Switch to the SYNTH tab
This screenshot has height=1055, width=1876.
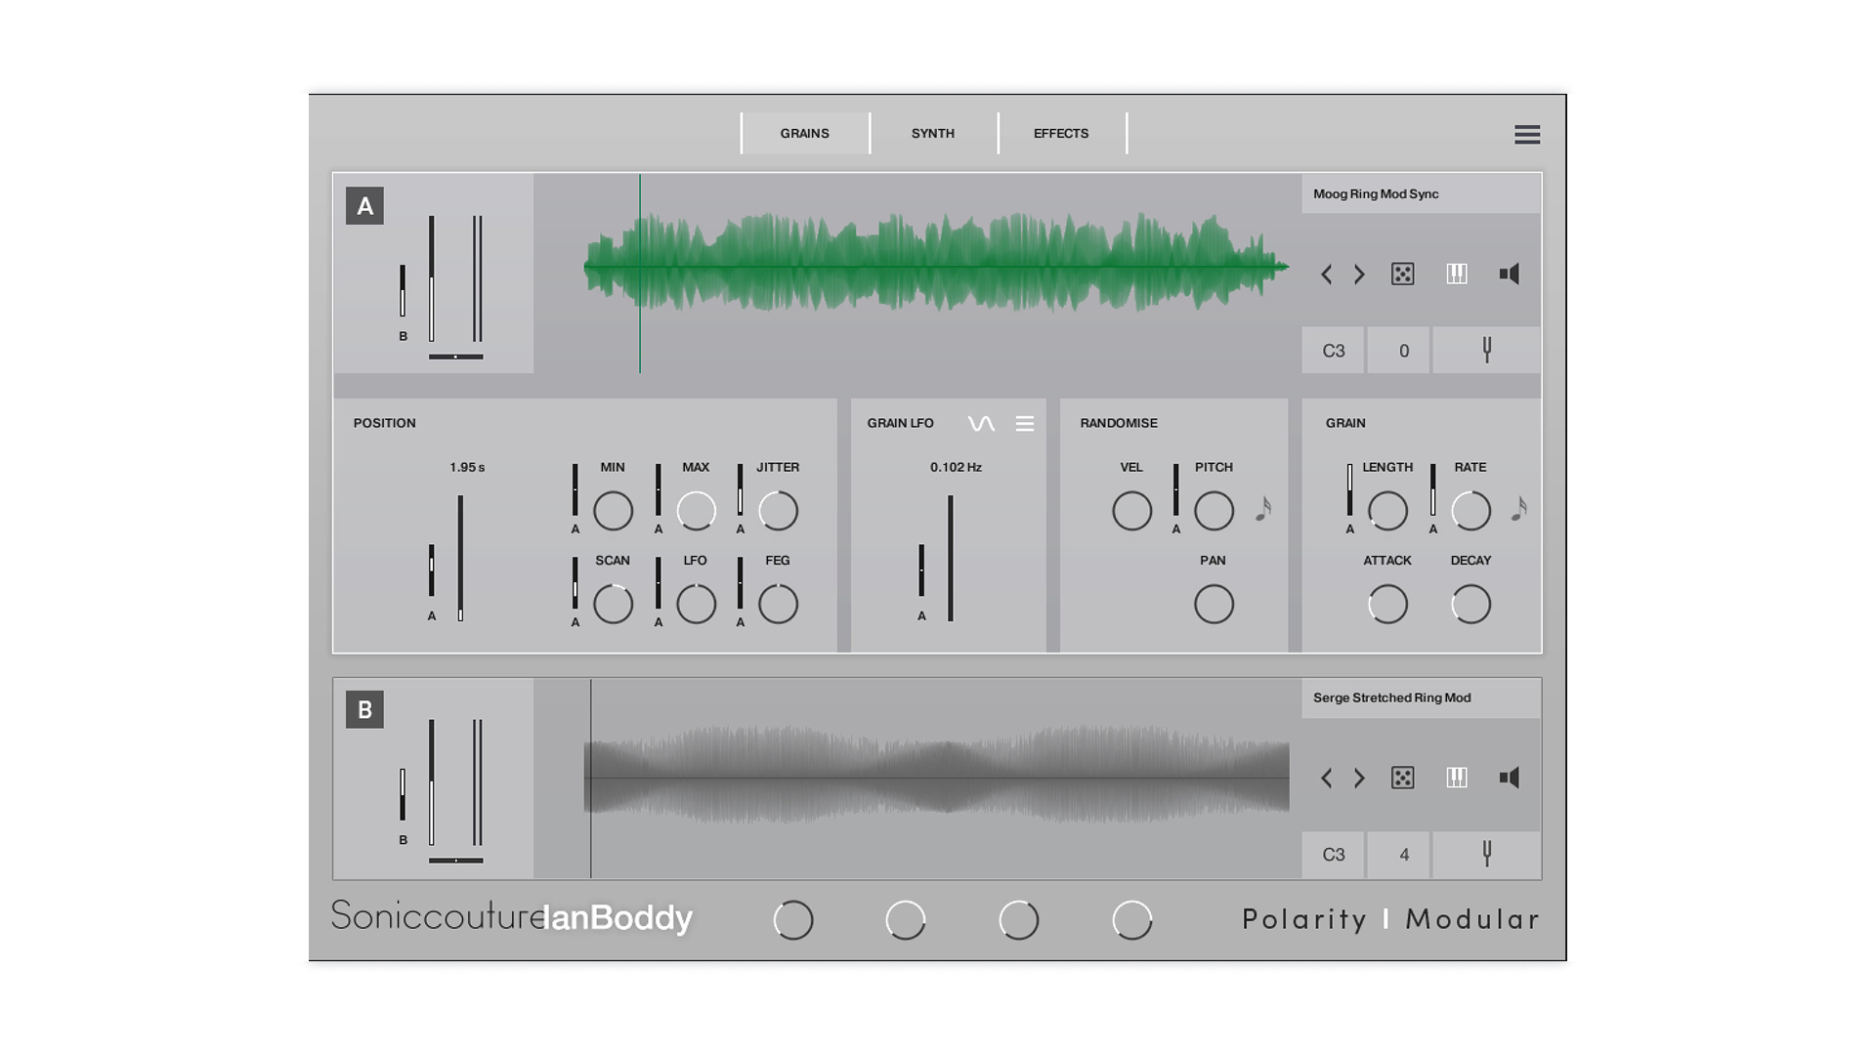932,133
